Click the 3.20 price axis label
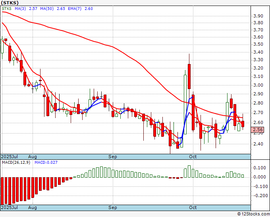 click(x=258, y=68)
